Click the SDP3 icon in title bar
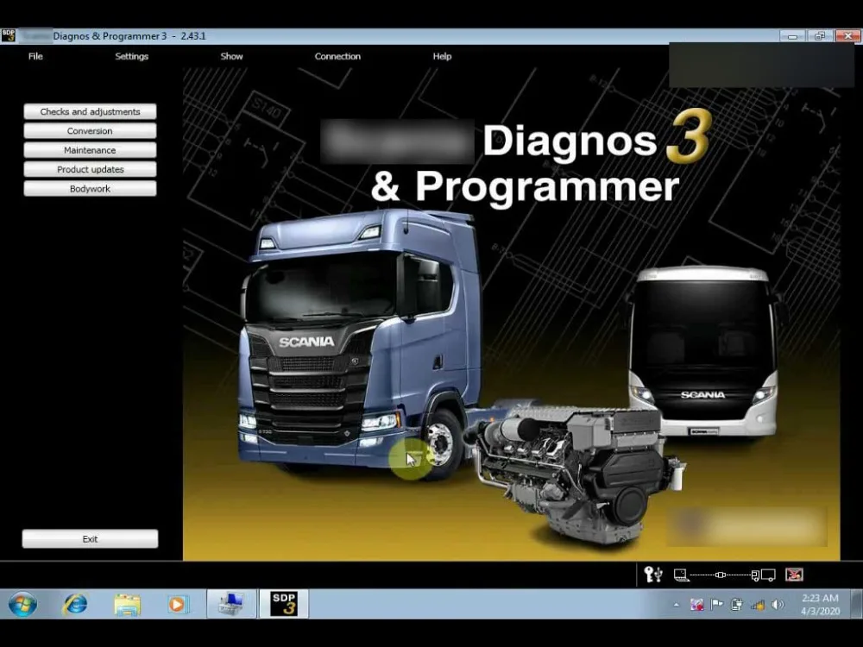 click(x=9, y=35)
